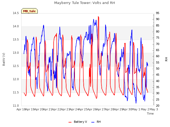Click the Time axis label
Screen dimensions: 170x127
tap(150, 114)
